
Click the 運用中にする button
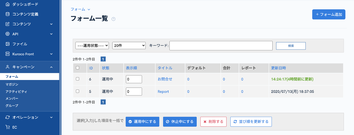pyautogui.click(x=142, y=122)
